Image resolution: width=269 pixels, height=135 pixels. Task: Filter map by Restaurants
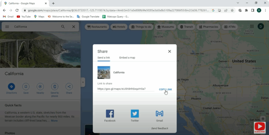click(x=97, y=27)
